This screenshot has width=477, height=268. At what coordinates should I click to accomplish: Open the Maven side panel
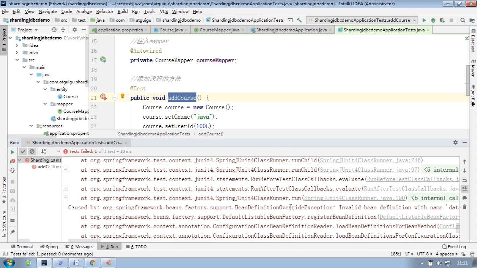[x=473, y=68]
